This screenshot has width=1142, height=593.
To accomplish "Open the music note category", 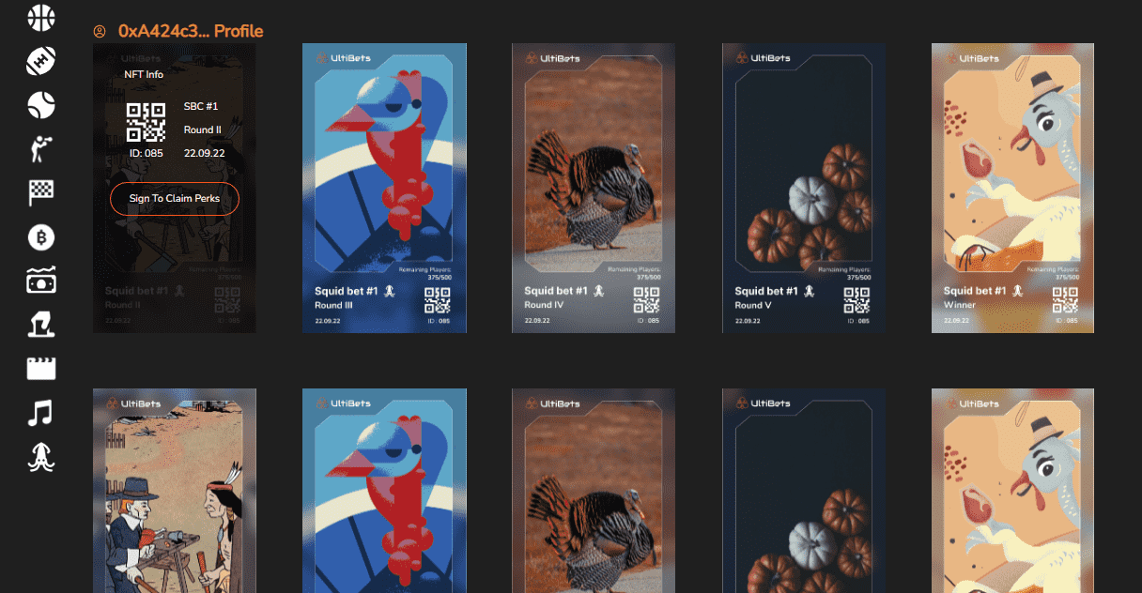I will 41,413.
